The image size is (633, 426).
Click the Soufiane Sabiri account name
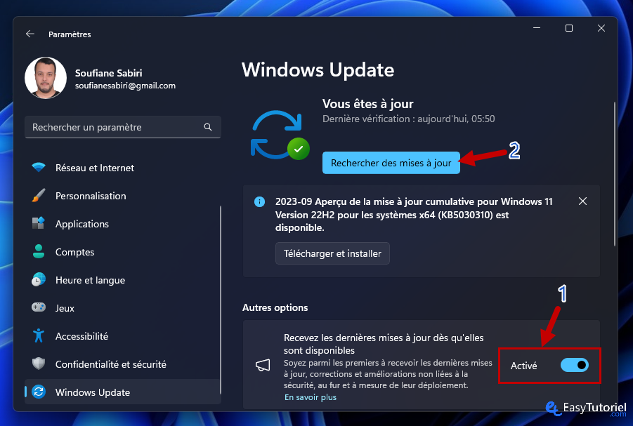coord(109,73)
